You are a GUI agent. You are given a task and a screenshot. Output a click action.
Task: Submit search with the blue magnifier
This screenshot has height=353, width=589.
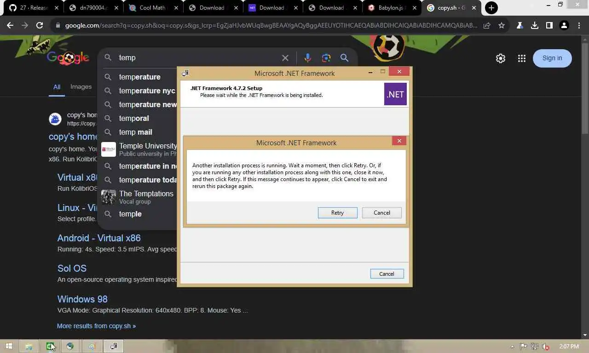344,58
